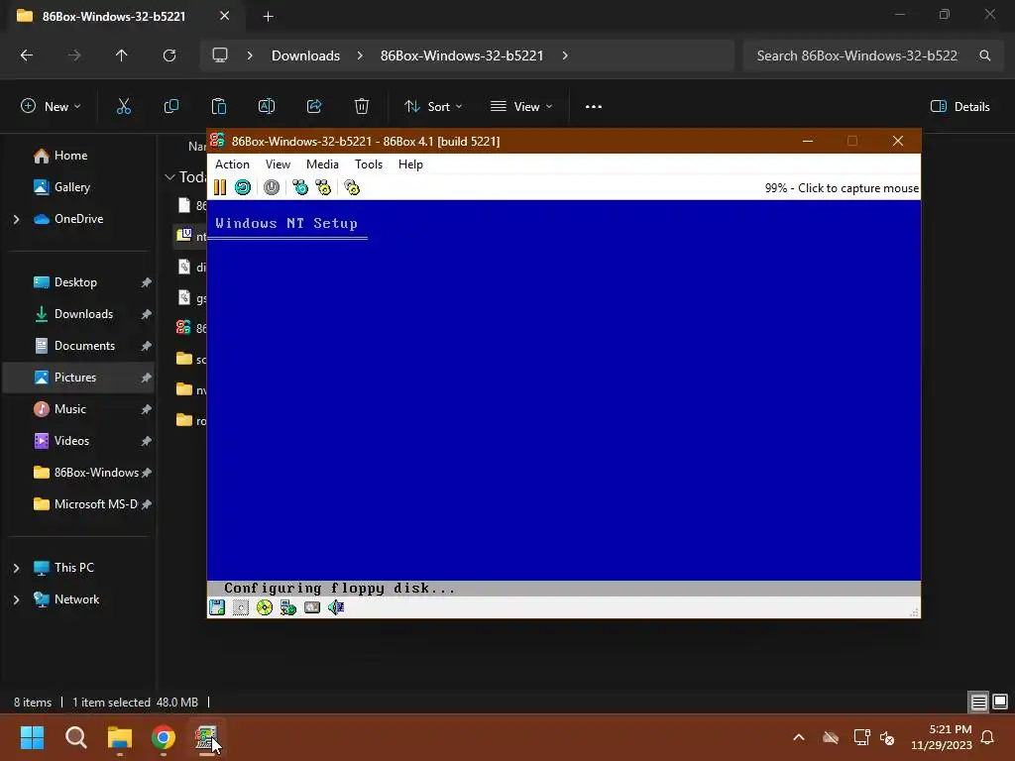Click the floppy drive status icon

coord(217,607)
